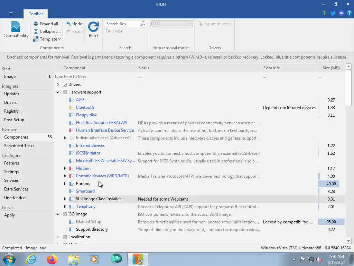Open the teal round taskbar app icon
This screenshot has width=354, height=266.
point(116,259)
